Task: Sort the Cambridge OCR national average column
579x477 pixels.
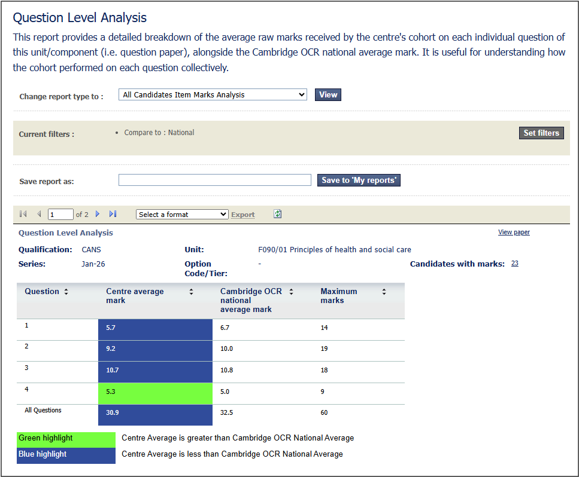Action: click(291, 292)
